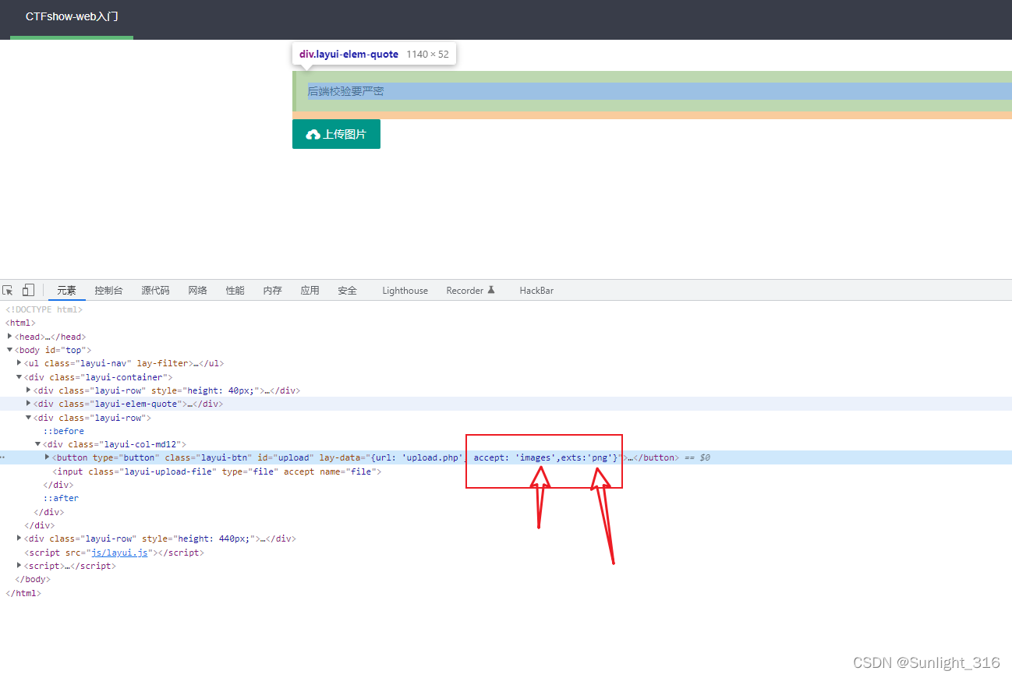Click the CTFshow-web入门 nav item
This screenshot has width=1012, height=678.
pos(72,16)
